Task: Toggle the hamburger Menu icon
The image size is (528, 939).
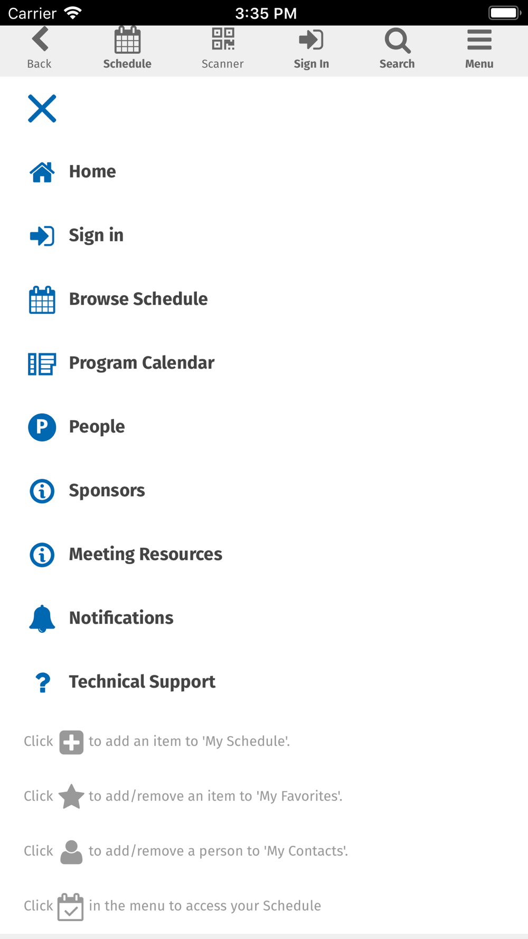Action: [479, 40]
